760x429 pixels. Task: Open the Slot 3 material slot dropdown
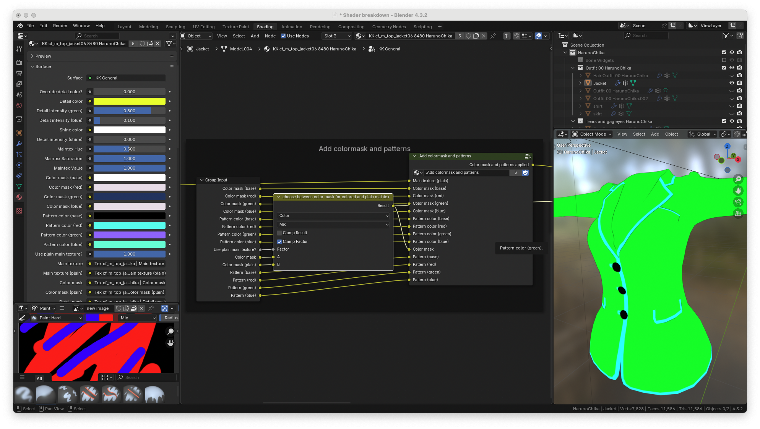pos(336,36)
